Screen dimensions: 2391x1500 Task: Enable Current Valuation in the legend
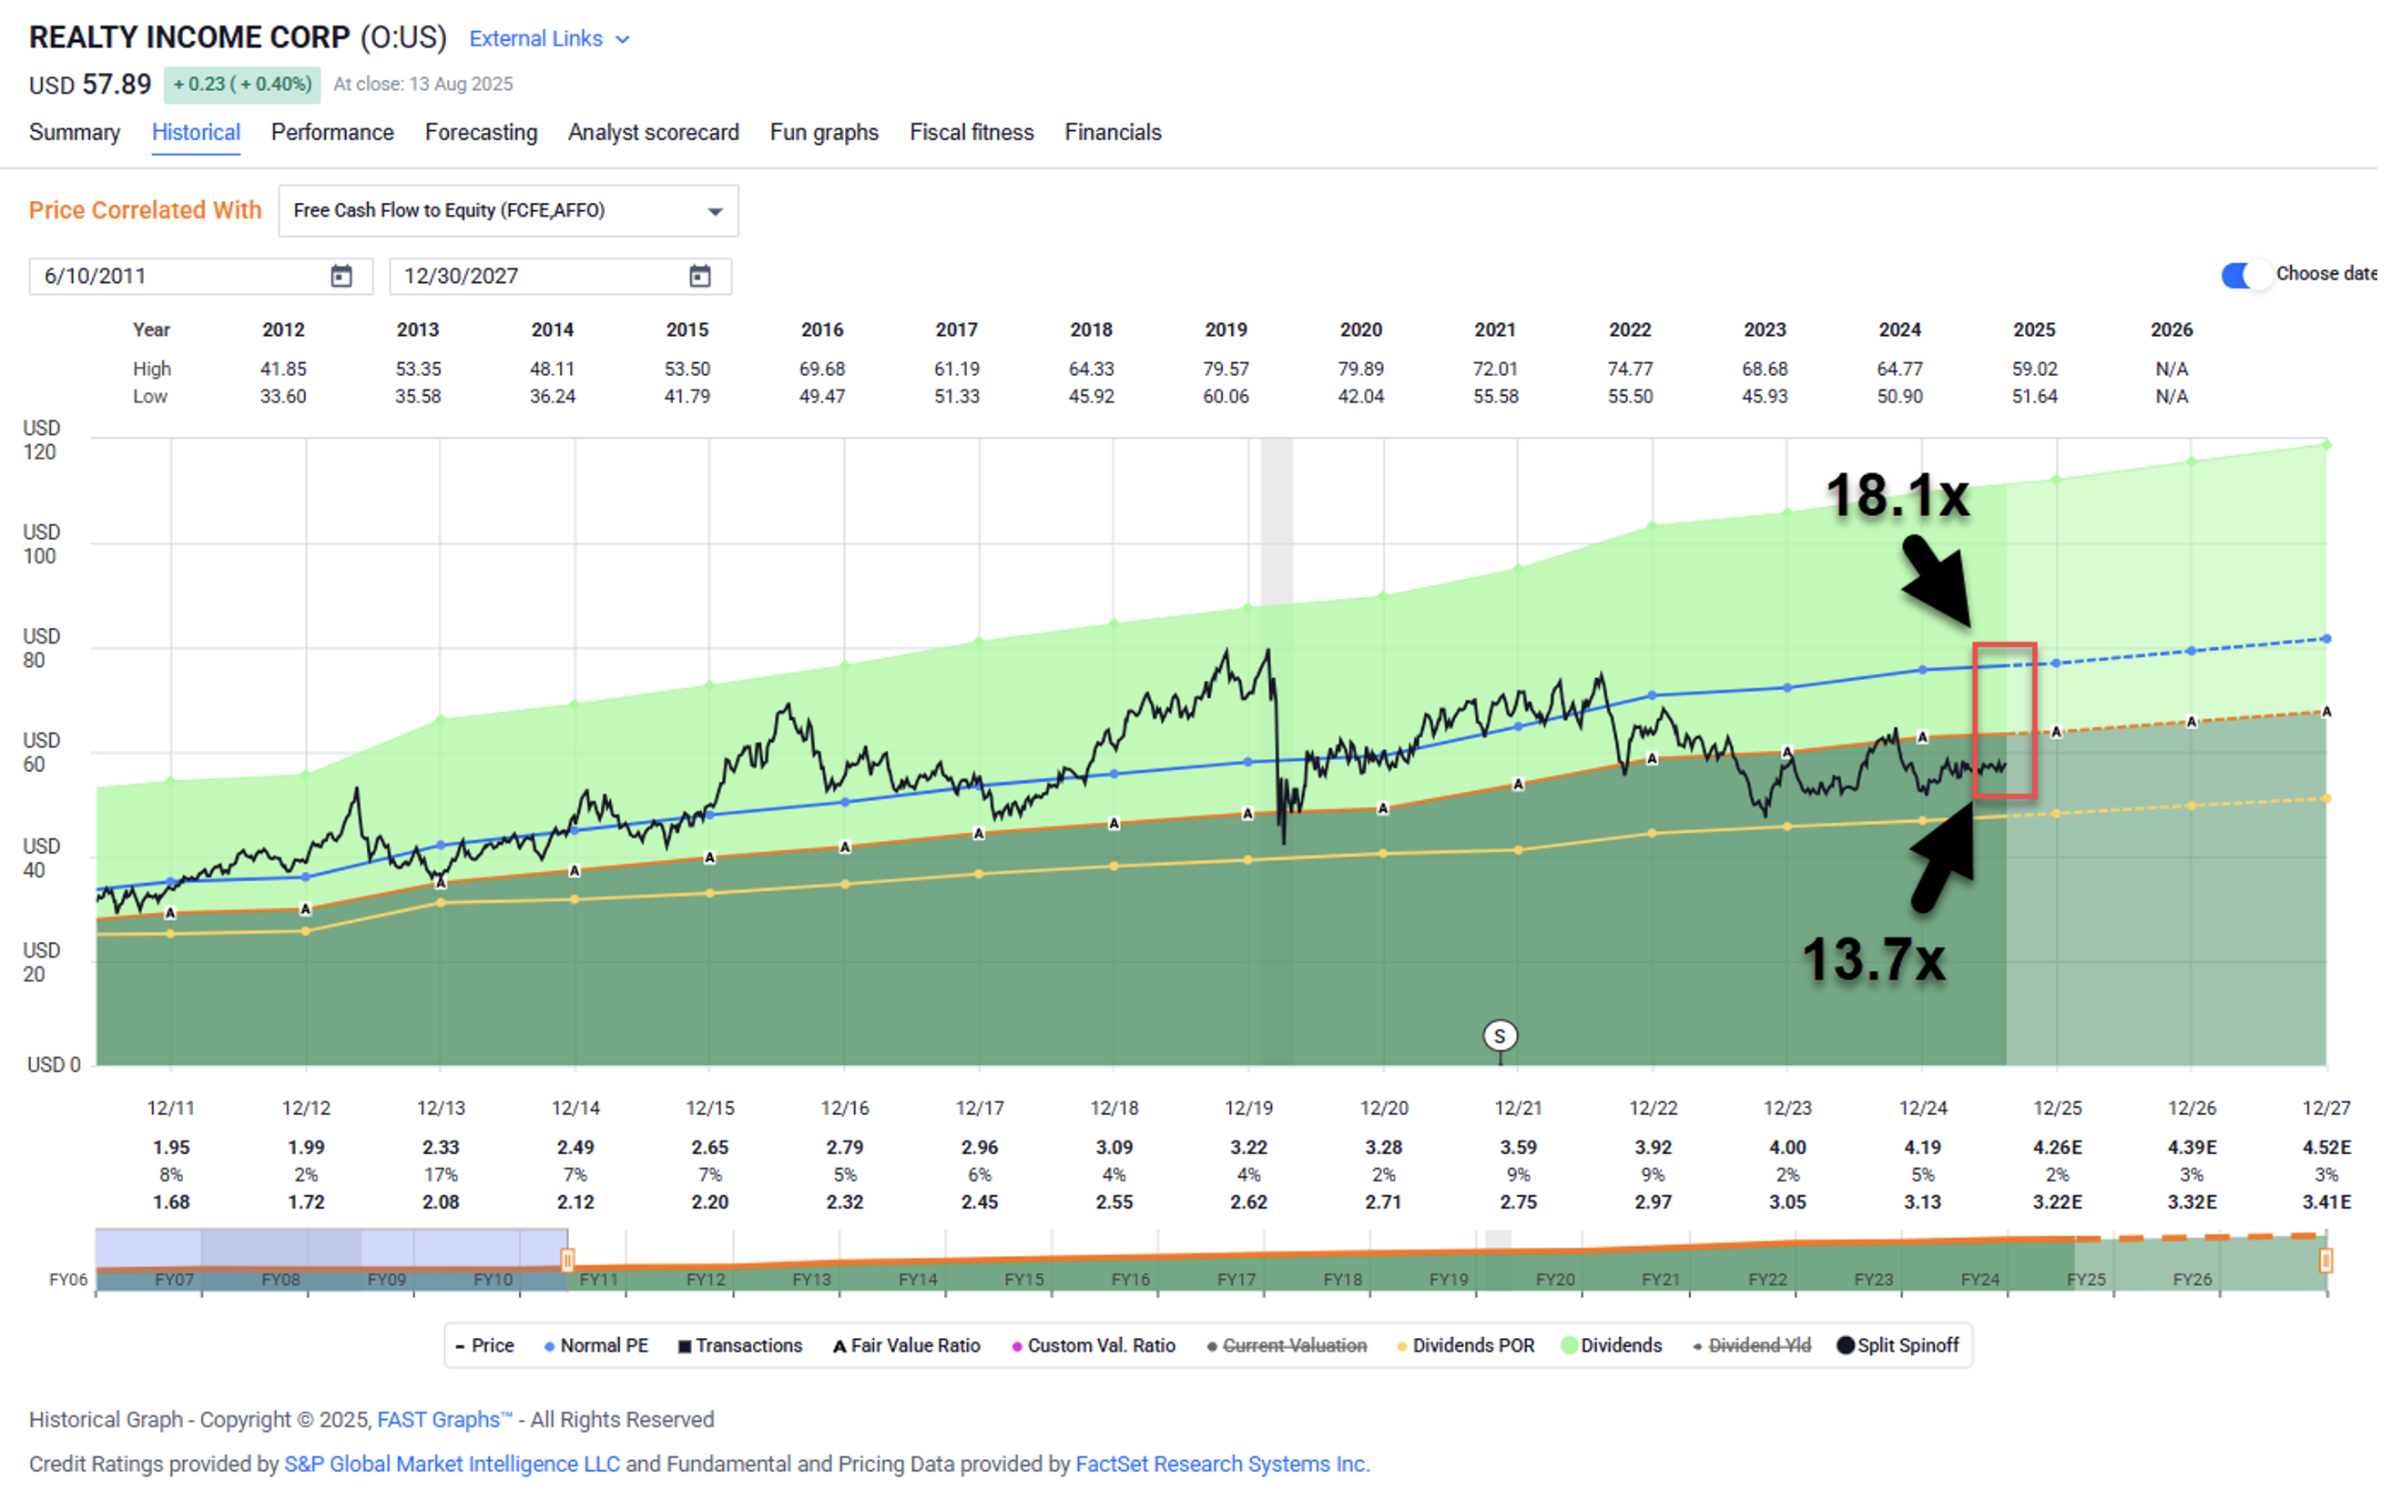coord(1286,1345)
